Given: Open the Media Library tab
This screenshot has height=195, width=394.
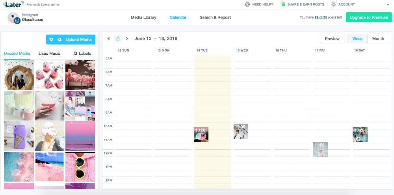Looking at the screenshot, I should (143, 17).
